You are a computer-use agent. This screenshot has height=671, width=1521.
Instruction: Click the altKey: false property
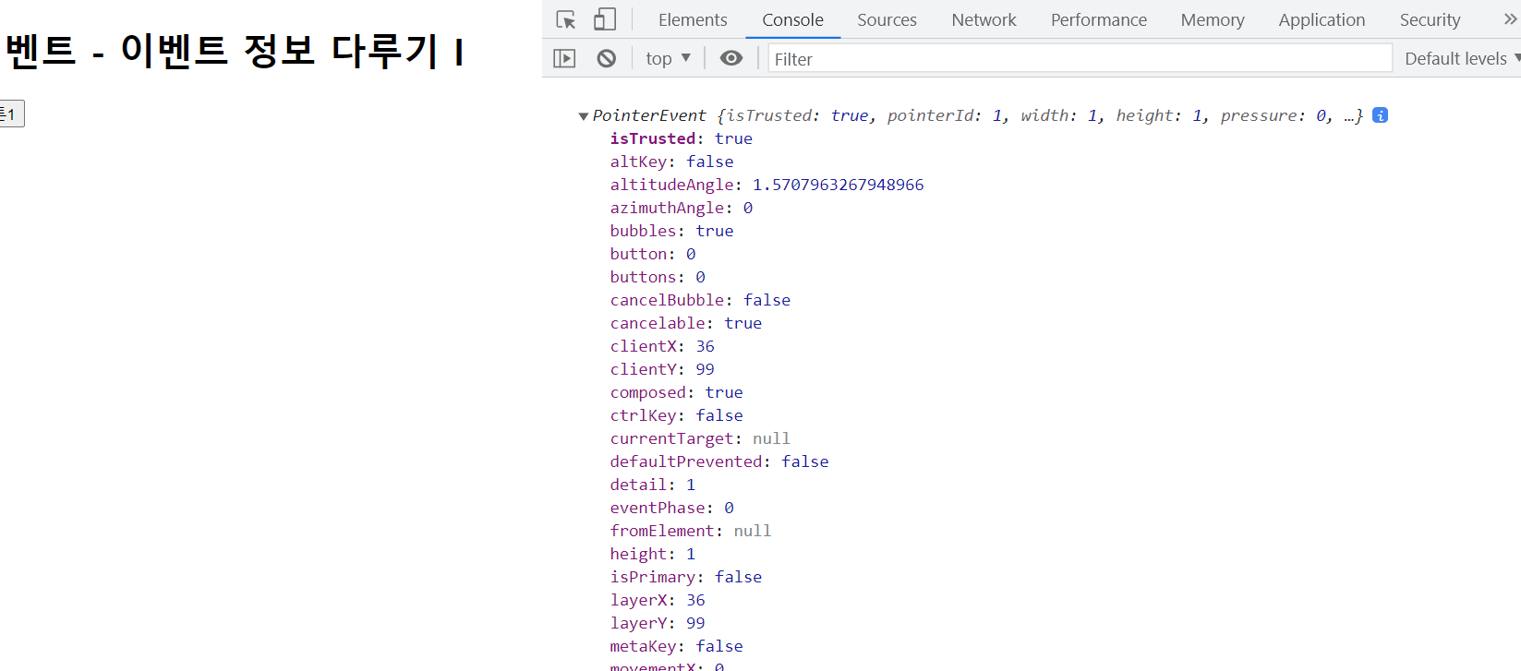click(x=671, y=162)
